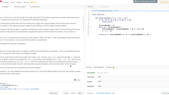Open Discuss in the top navigation

[26, 2]
